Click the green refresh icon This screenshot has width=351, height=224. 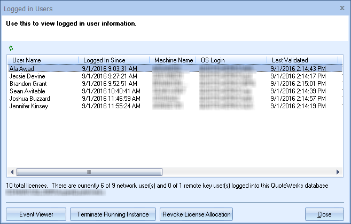[x=11, y=49]
